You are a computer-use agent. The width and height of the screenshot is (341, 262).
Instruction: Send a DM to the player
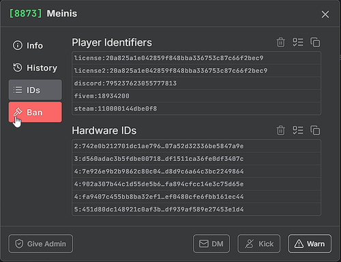coord(211,244)
